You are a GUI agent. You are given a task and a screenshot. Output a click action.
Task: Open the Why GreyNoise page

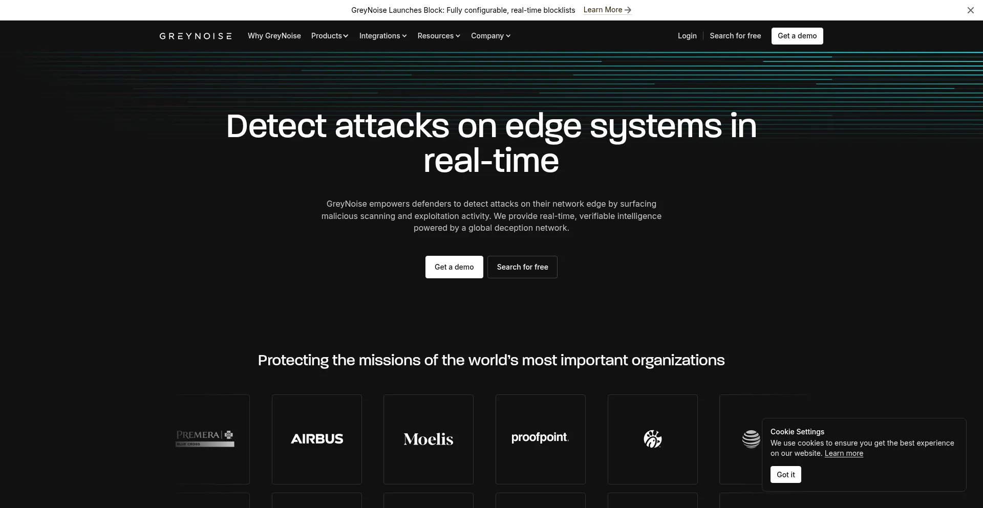pyautogui.click(x=274, y=36)
